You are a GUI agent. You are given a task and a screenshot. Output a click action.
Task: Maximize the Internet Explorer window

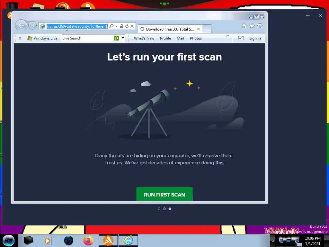click(256, 17)
